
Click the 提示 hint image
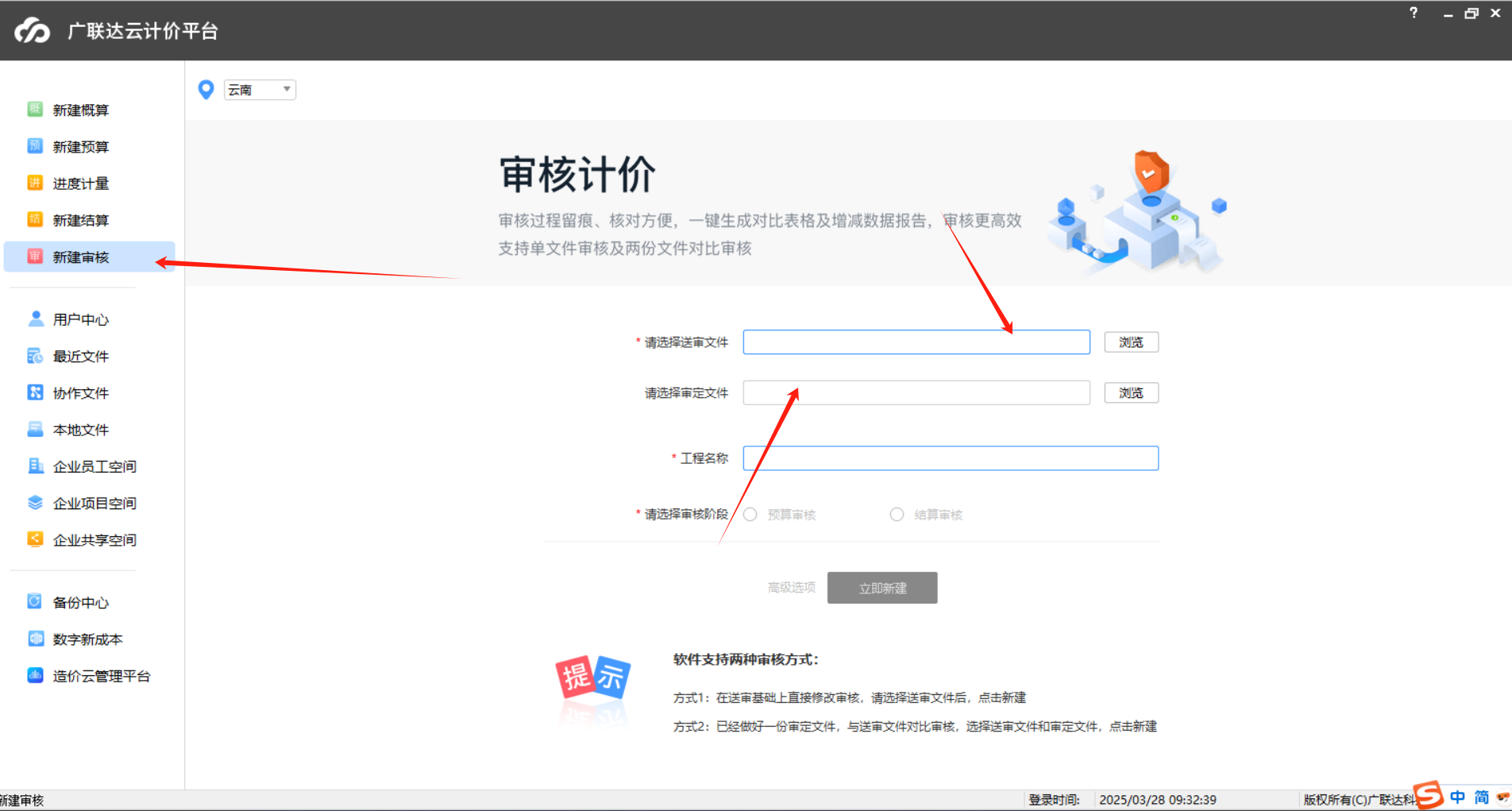tap(593, 678)
